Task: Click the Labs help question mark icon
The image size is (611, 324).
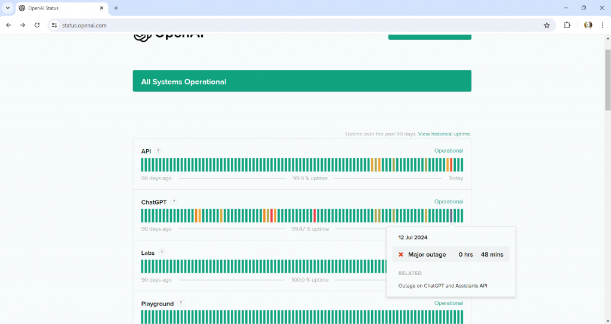Action: pos(162,252)
